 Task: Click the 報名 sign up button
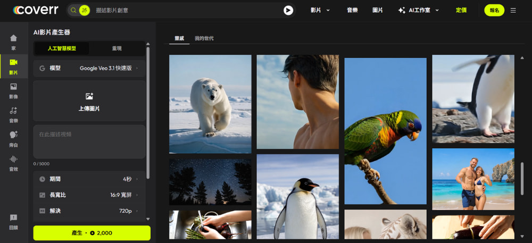(x=494, y=10)
